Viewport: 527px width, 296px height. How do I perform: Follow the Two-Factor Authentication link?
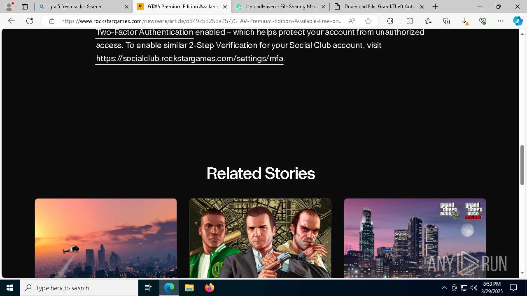click(145, 32)
